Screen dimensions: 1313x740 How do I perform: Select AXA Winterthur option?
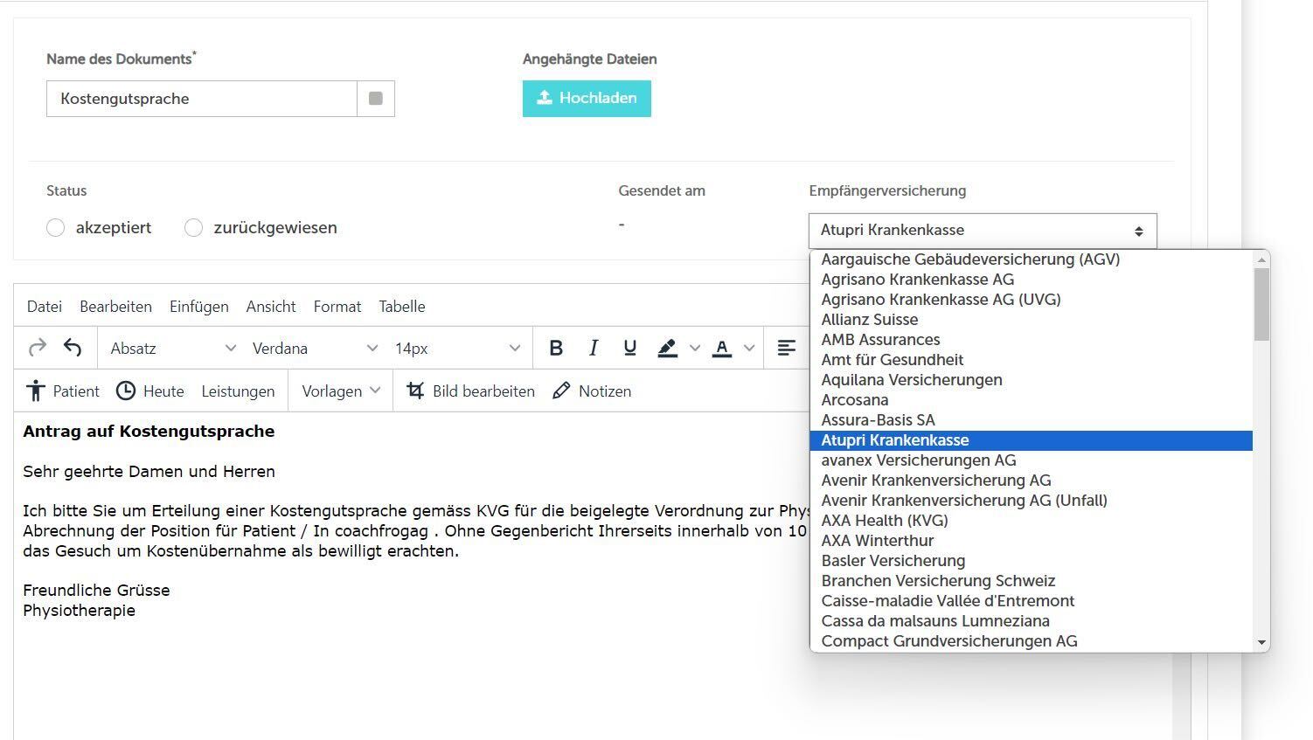1032,541
